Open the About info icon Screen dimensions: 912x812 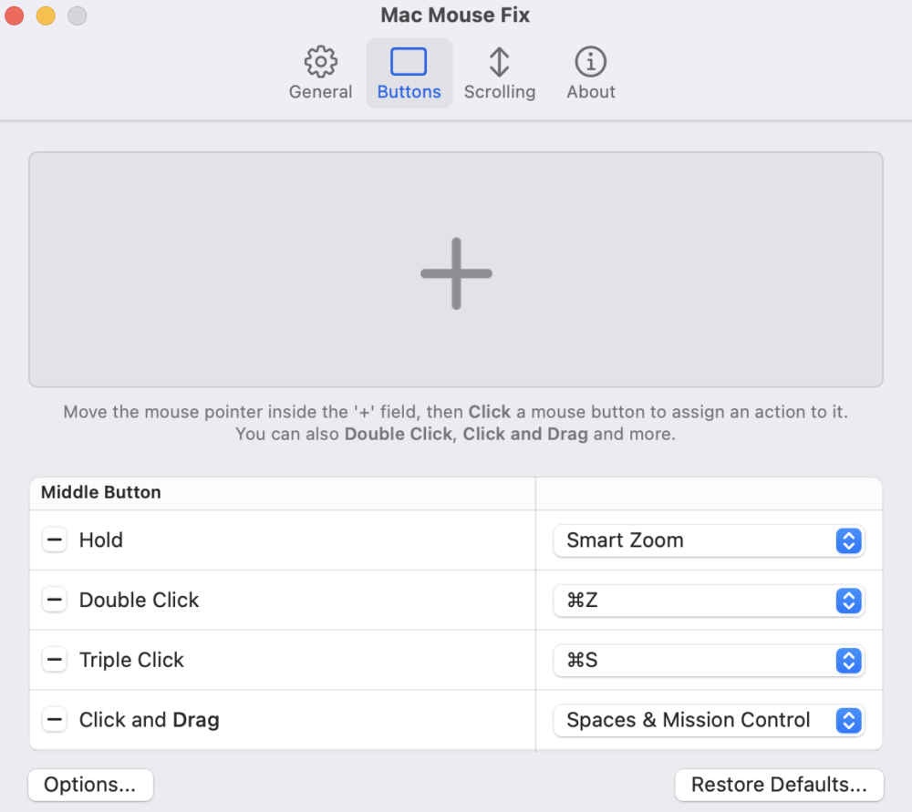pos(590,62)
